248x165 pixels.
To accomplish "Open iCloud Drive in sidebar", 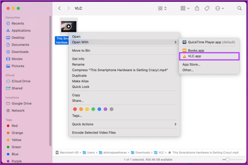I will point(20,81).
